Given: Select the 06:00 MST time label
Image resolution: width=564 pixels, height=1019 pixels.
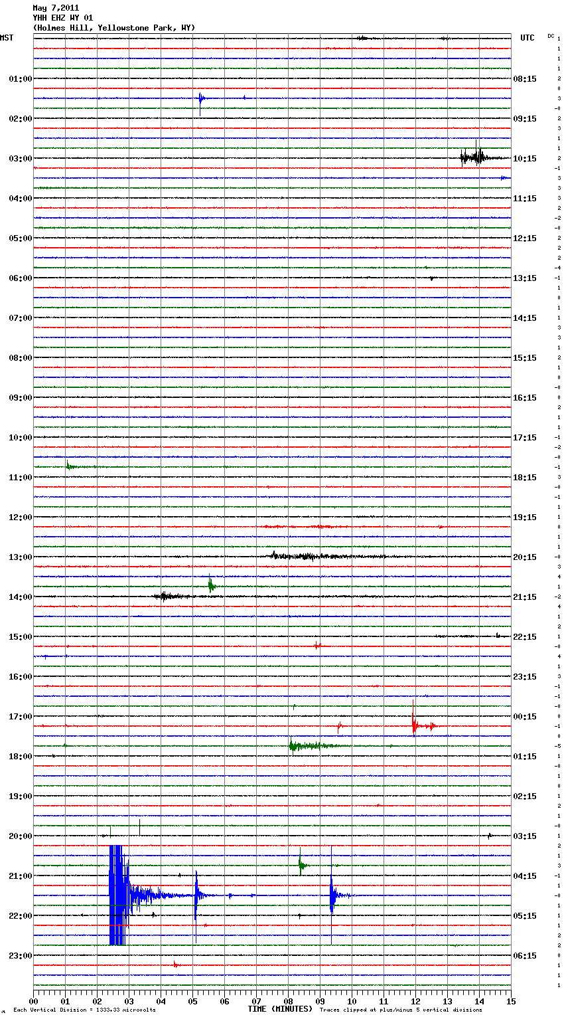Looking at the screenshot, I should tap(21, 278).
